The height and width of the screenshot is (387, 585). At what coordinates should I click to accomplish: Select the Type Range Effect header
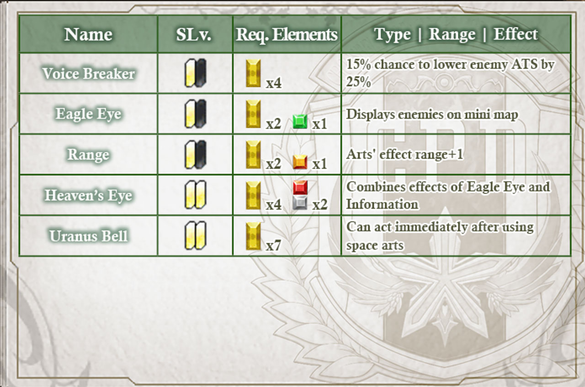pyautogui.click(x=456, y=34)
